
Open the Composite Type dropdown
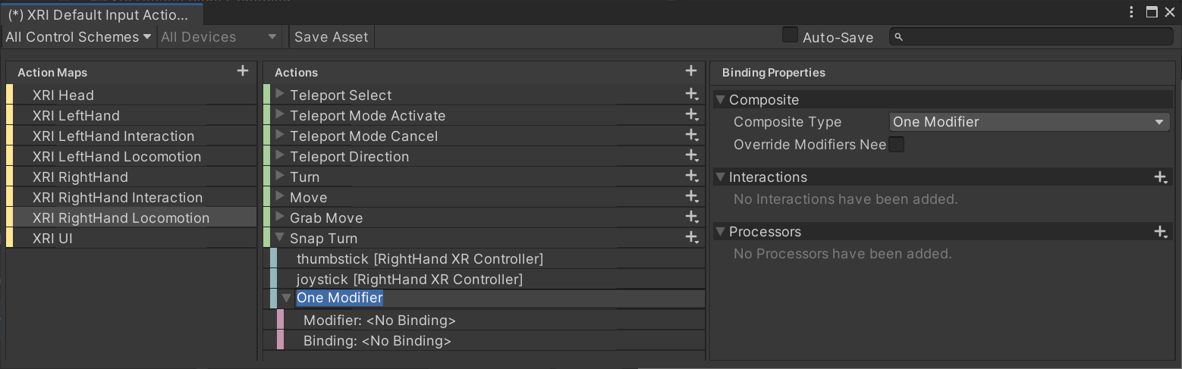tap(1029, 122)
